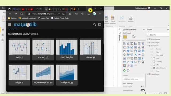Open the Microsoft Learning bookmark
The height and width of the screenshot is (96, 171).
point(27,18)
